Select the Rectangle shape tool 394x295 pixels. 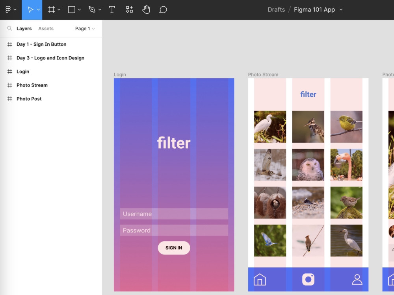coord(72,9)
